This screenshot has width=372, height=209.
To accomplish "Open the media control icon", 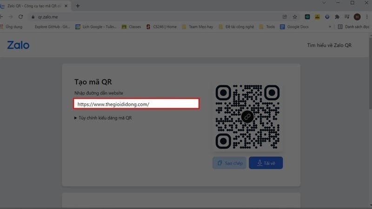I will point(347,17).
